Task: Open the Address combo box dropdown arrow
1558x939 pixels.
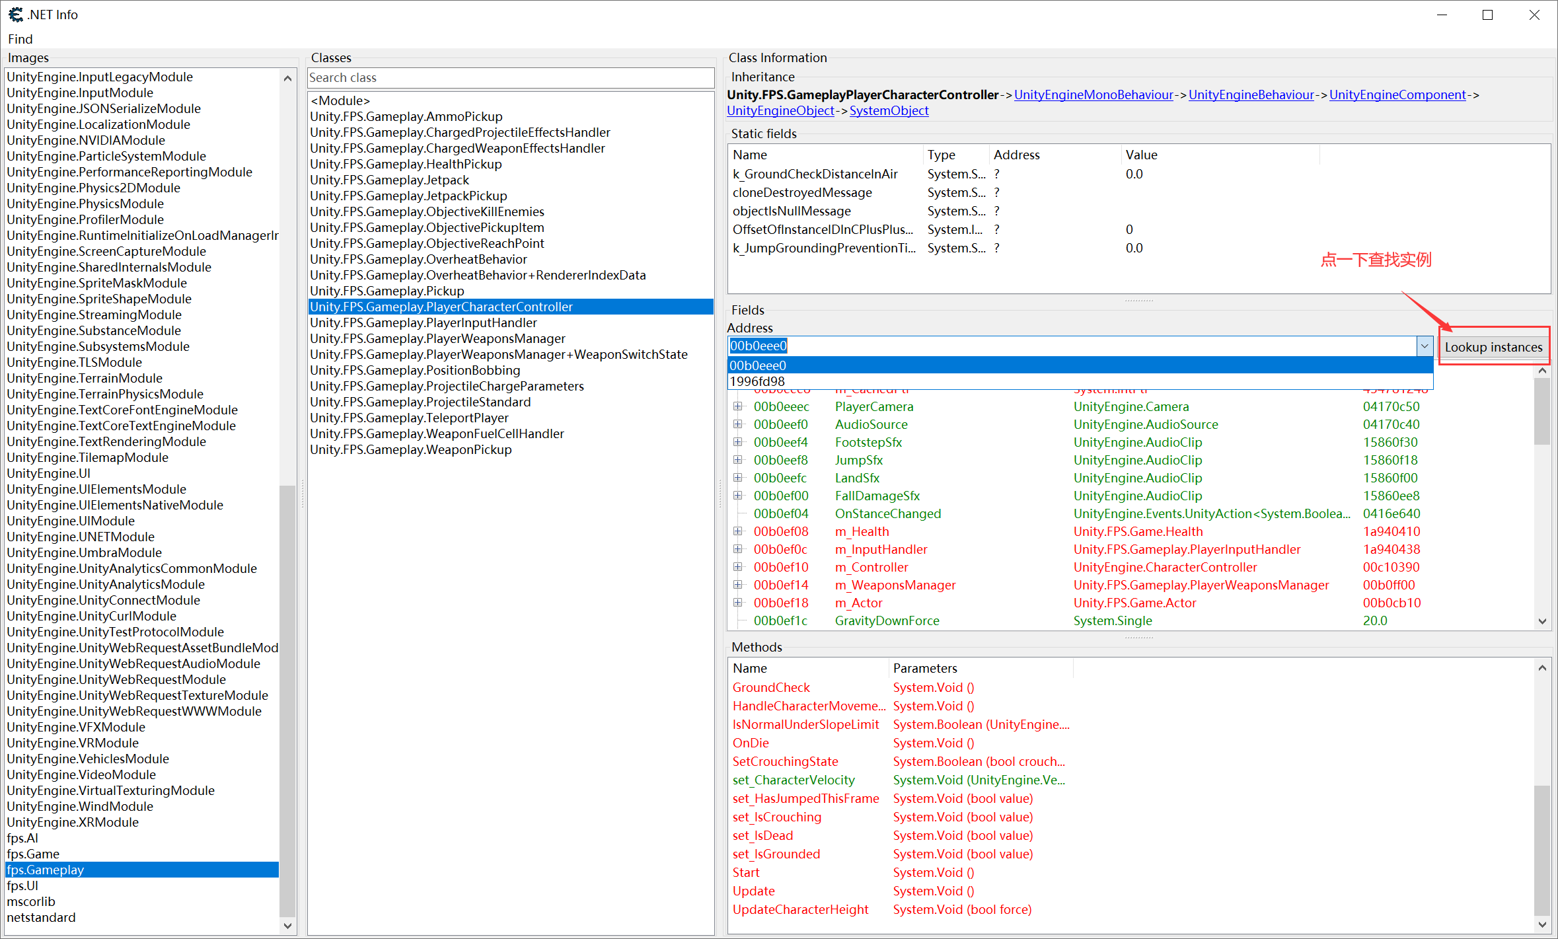Action: 1424,346
